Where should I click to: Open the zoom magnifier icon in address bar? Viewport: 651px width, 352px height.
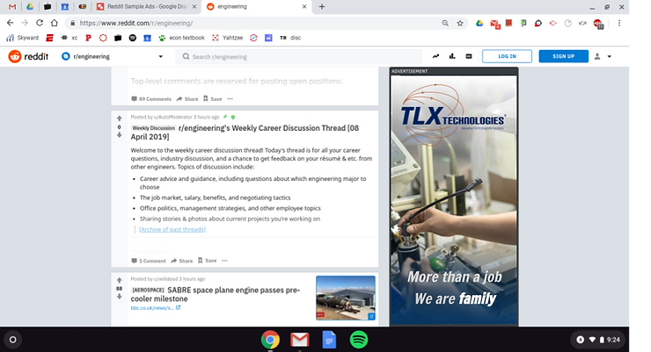coord(445,23)
